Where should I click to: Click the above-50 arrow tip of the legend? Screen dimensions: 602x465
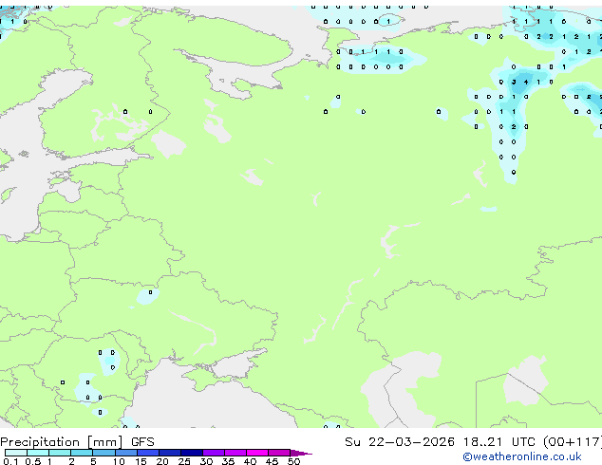(x=301, y=454)
